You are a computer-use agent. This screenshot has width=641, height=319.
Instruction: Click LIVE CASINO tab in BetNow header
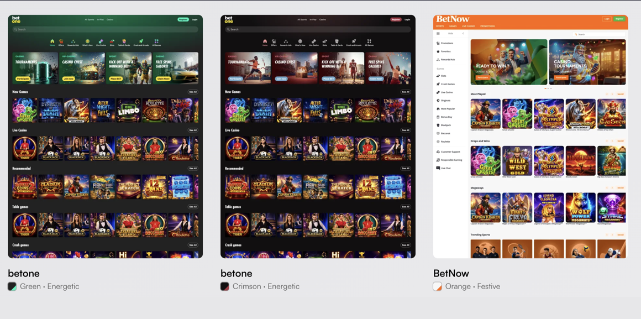[469, 26]
